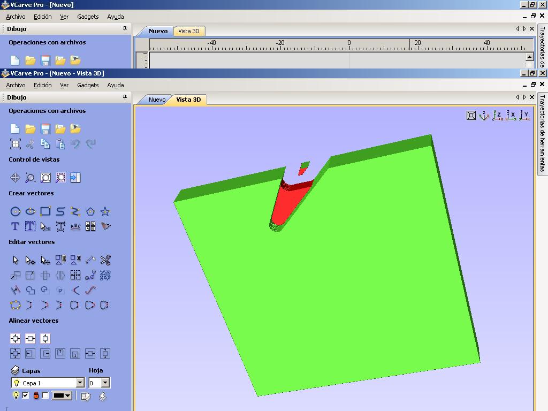Click the black layer color swatch

(58, 395)
